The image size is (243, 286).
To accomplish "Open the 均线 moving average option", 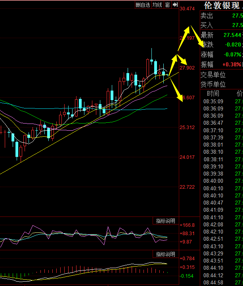I will 157,5.
